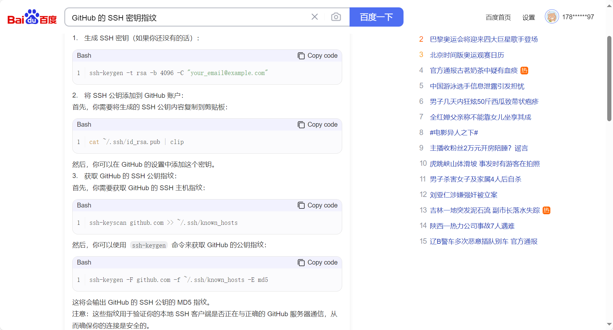Open camera image search
This screenshot has height=330, width=613.
(x=336, y=17)
